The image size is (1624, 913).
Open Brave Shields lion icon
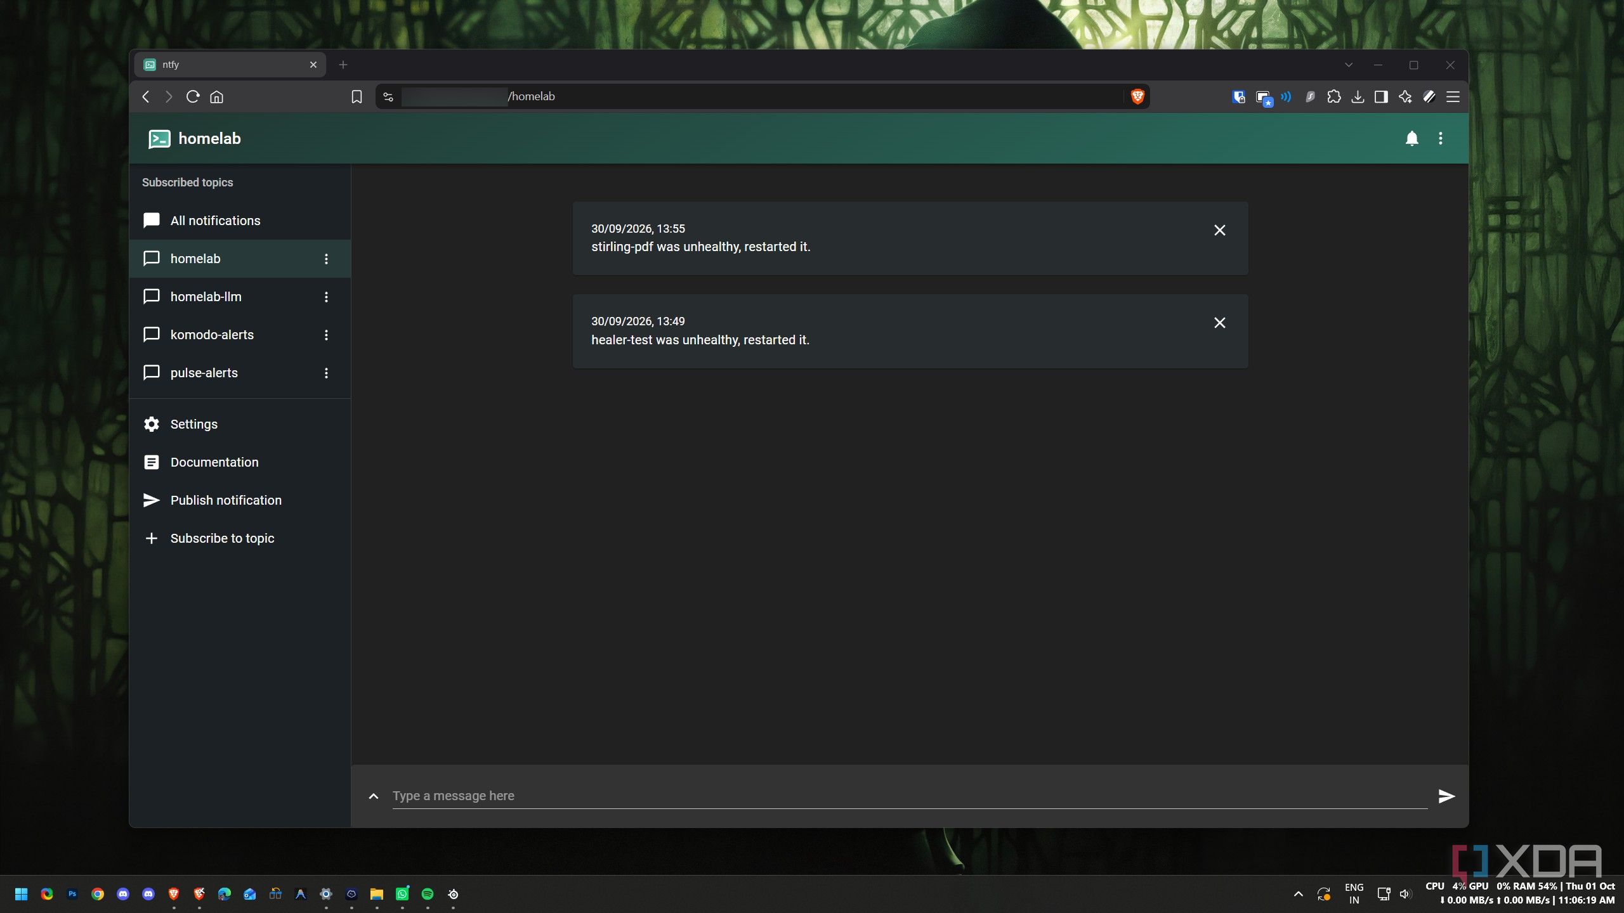pyautogui.click(x=1137, y=96)
